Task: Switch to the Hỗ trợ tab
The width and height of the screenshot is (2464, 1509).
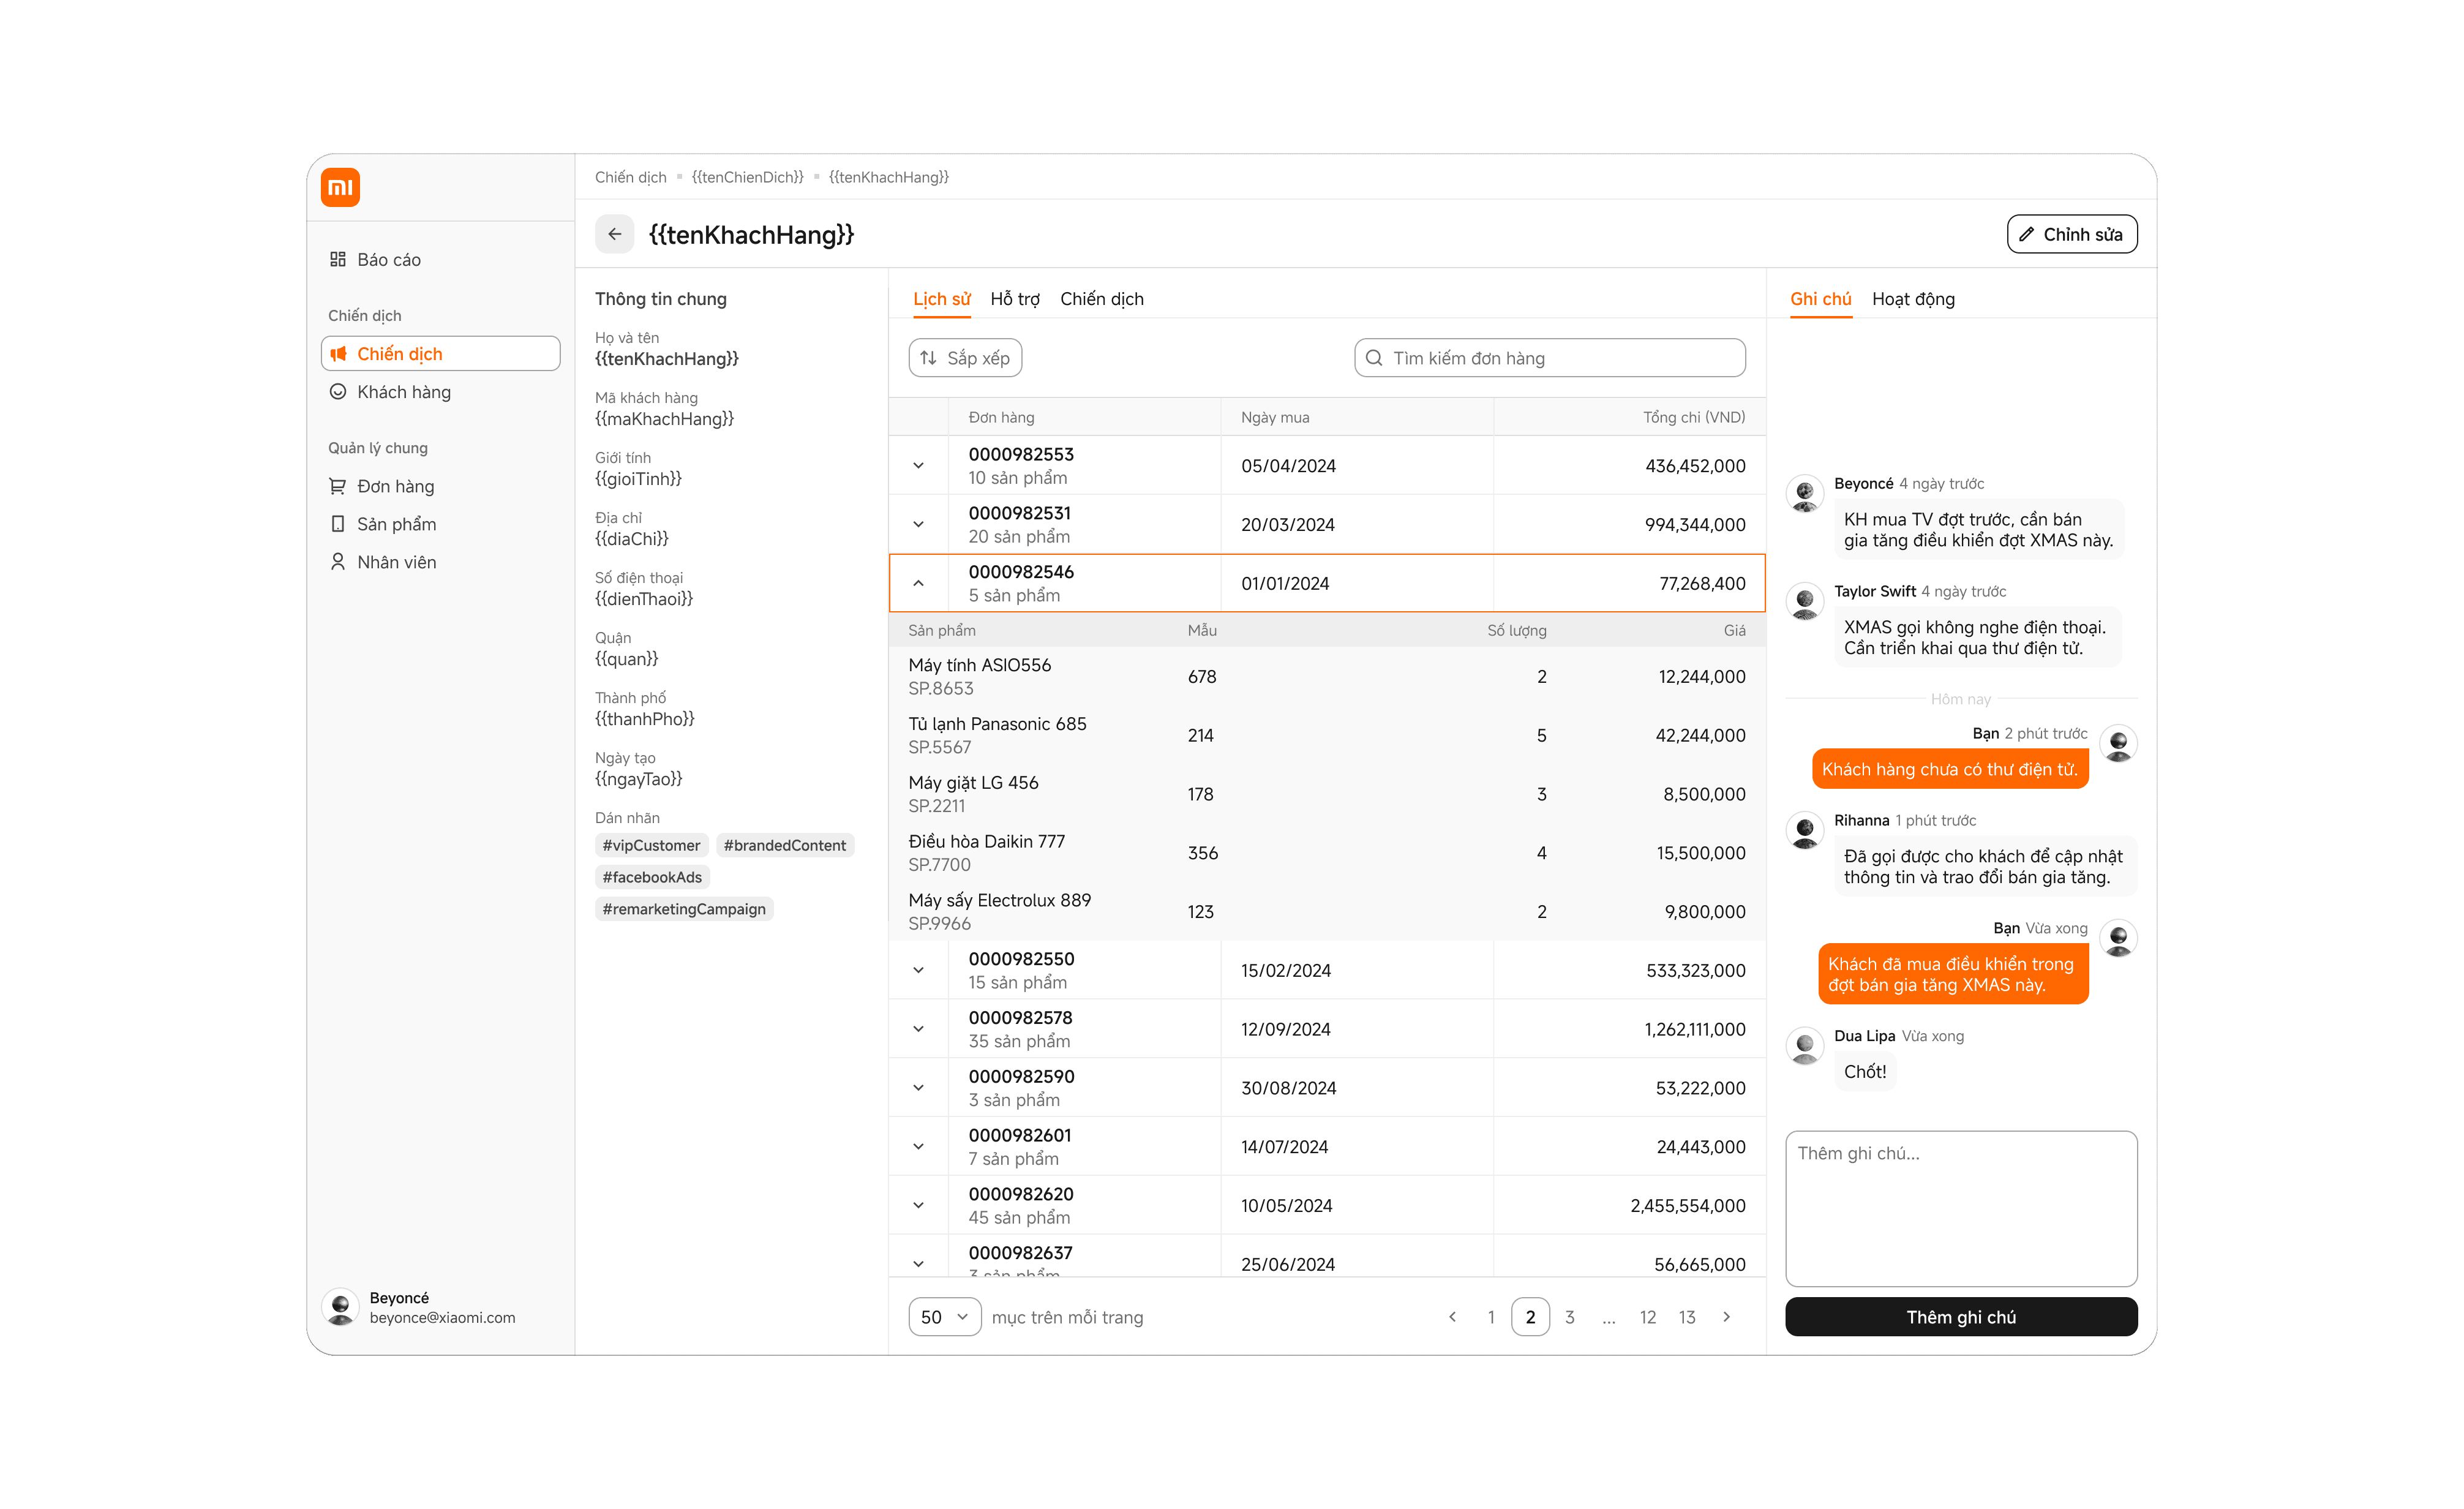Action: click(x=1014, y=299)
